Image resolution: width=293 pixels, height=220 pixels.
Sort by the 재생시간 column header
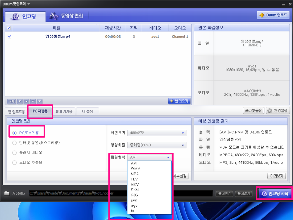[113, 28]
